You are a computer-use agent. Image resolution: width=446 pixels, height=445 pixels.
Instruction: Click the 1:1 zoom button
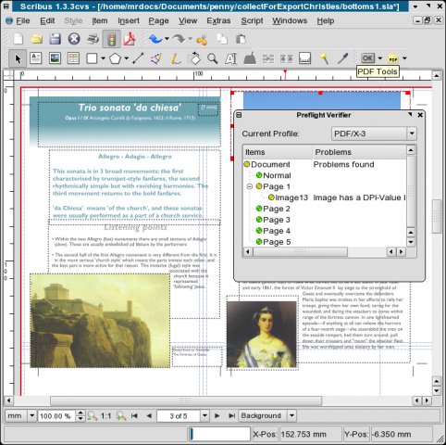pos(105,416)
